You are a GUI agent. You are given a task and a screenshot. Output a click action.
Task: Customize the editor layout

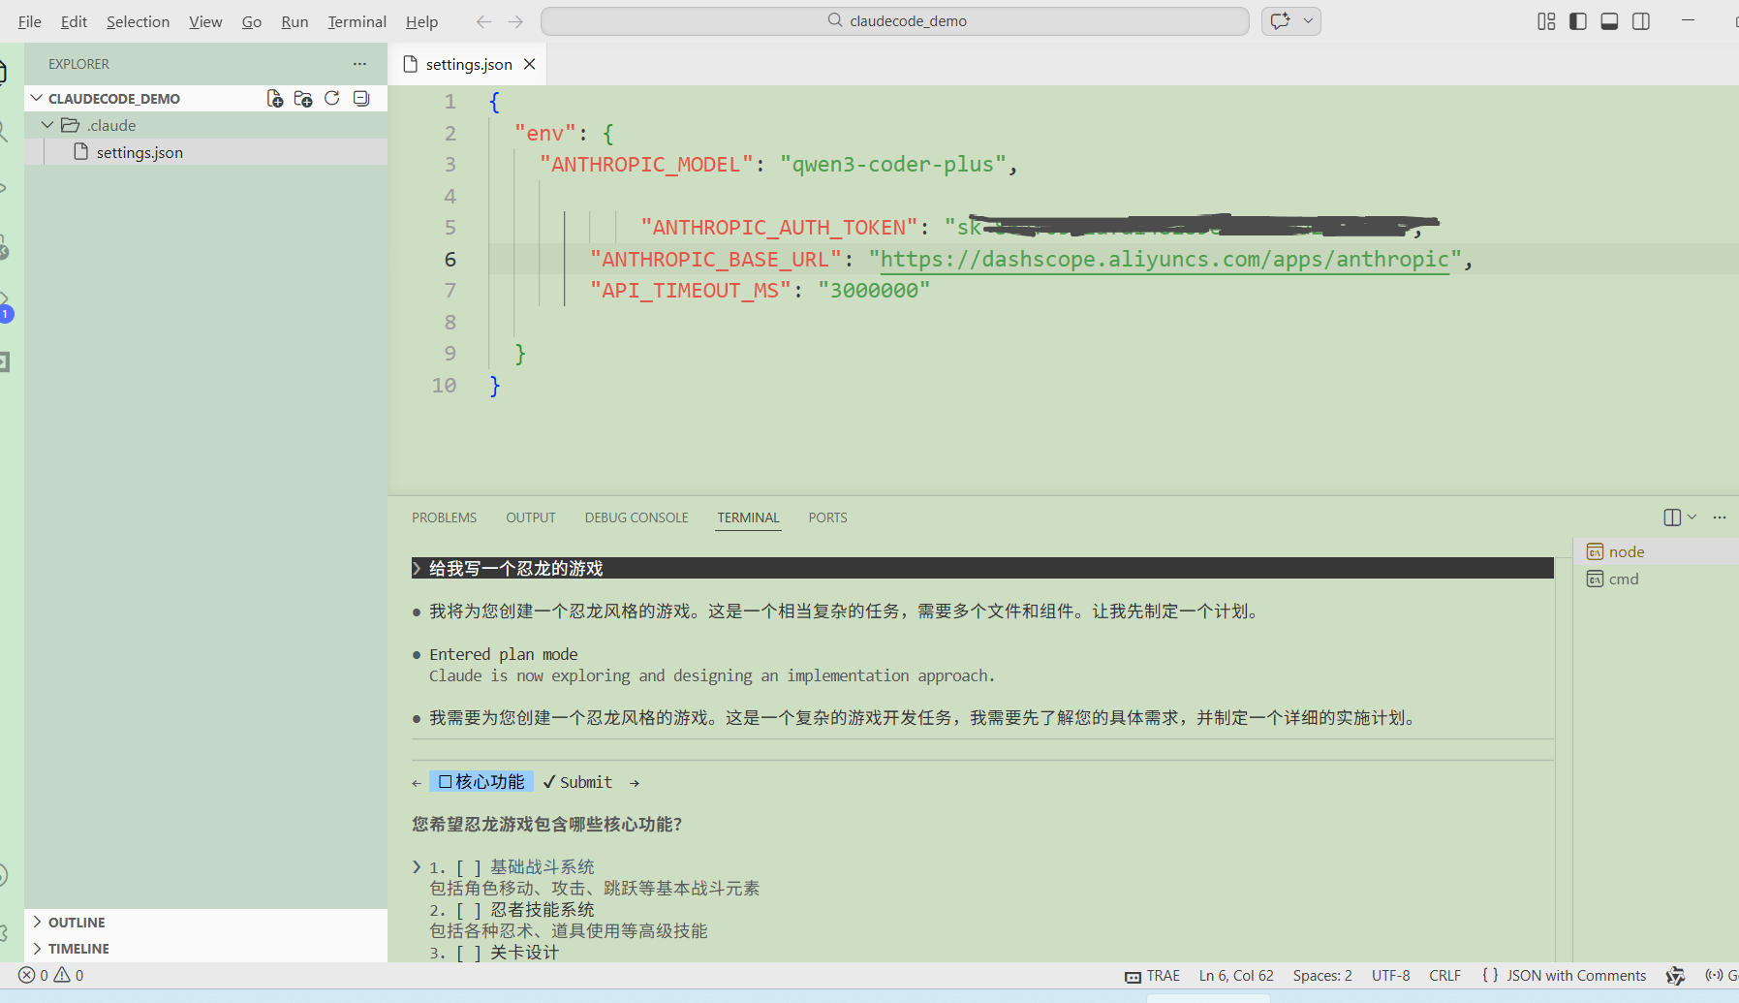coord(1546,21)
